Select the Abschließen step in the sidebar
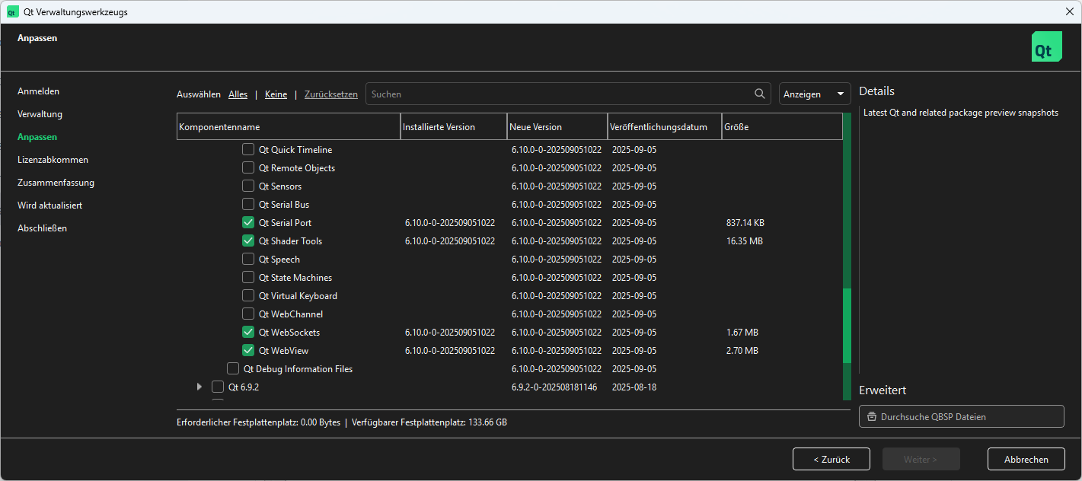Viewport: 1082px width, 481px height. pyautogui.click(x=42, y=228)
